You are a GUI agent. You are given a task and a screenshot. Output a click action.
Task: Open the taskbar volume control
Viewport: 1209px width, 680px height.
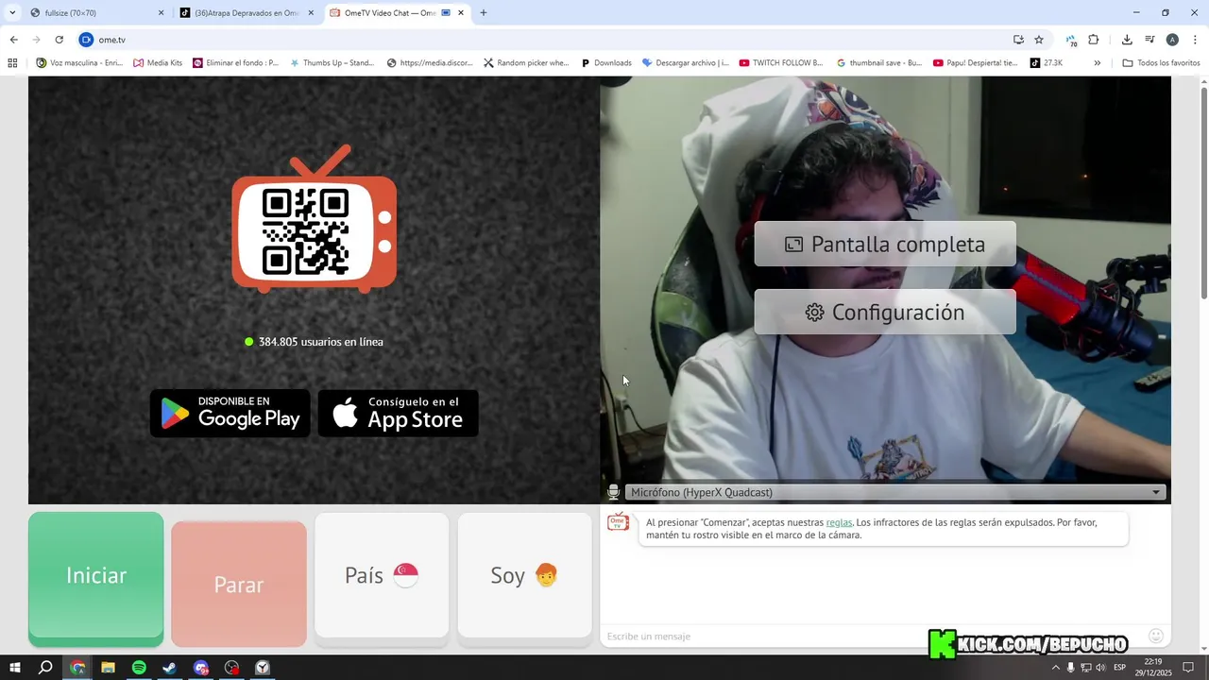[x=1100, y=668]
